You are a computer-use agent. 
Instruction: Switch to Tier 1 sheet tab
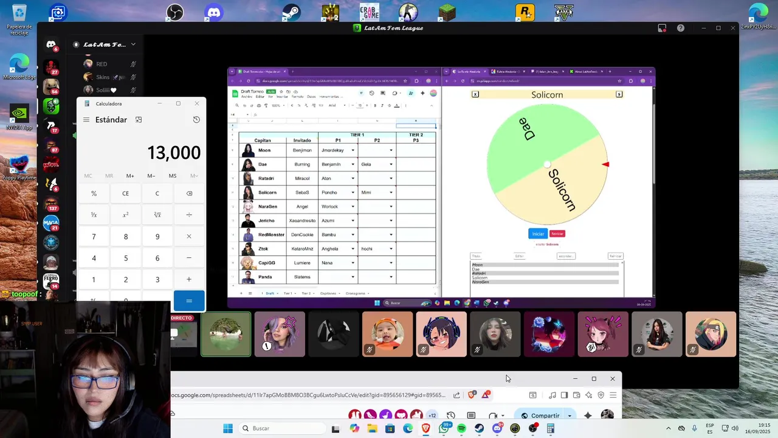(288, 293)
